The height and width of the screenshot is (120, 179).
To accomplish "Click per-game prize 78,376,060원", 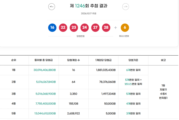I will click(107, 82).
